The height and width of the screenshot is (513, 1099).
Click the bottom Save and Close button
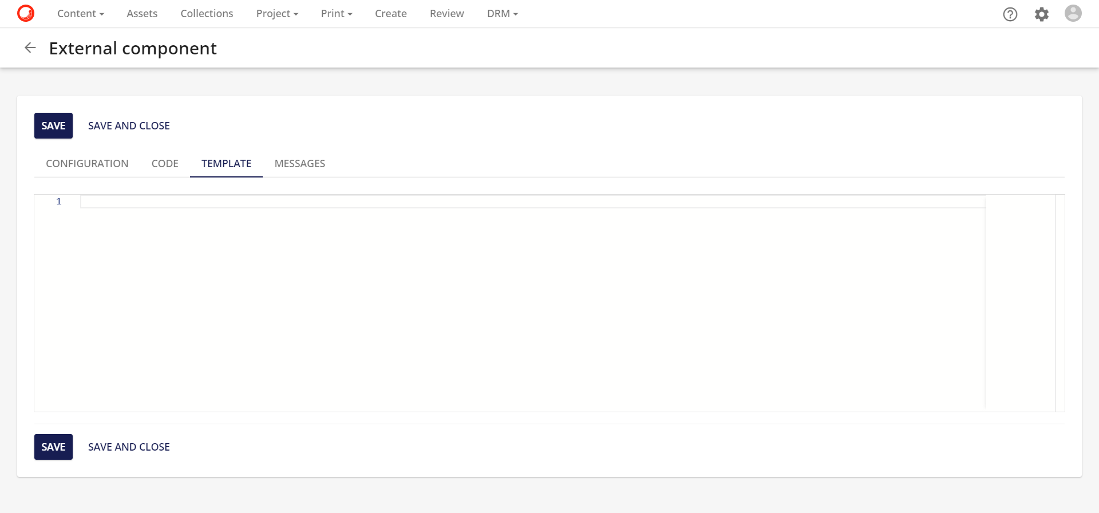(129, 447)
